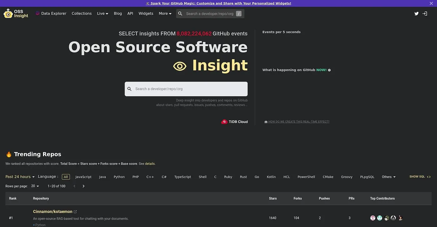Viewport: 437px width, 227px height.
Task: Click first contributor avatar for kotaemon
Action: (373, 218)
